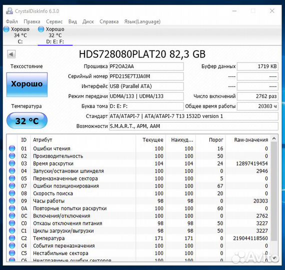This screenshot has width=285, height=270.
Task: Click the drive letter field D: E: F:
Action: pos(146,106)
